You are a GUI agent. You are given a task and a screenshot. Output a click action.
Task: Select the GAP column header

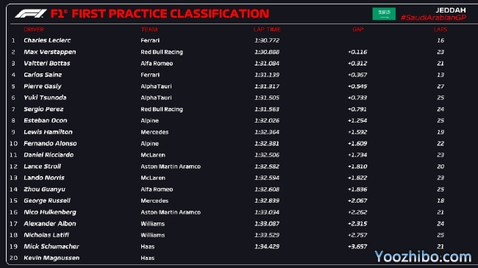358,29
